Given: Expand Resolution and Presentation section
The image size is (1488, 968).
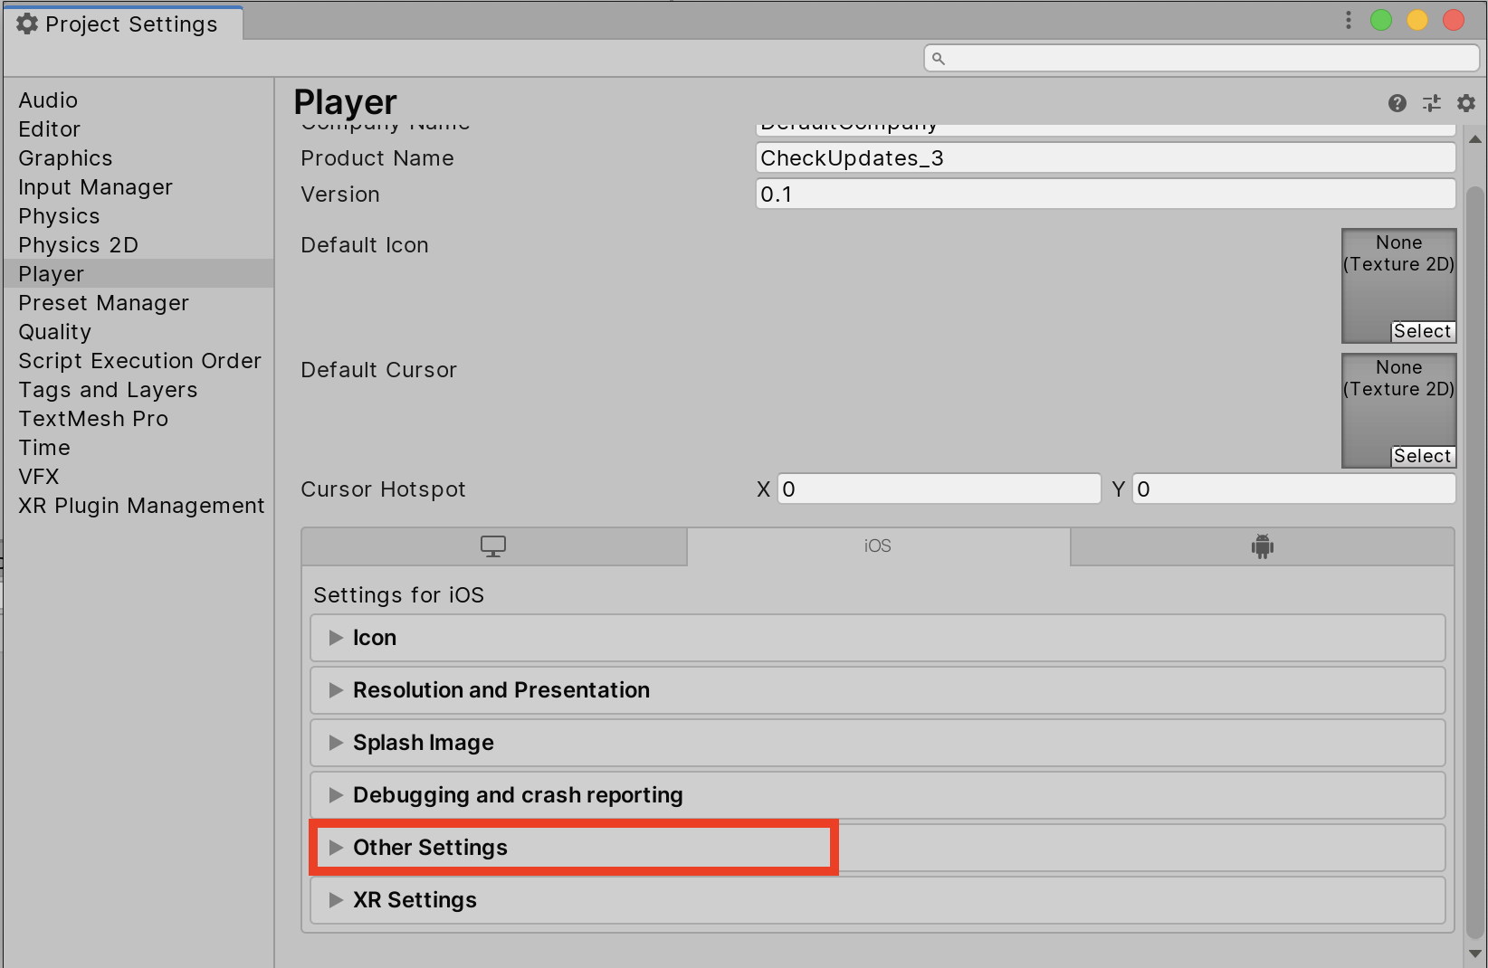Looking at the screenshot, I should (877, 690).
